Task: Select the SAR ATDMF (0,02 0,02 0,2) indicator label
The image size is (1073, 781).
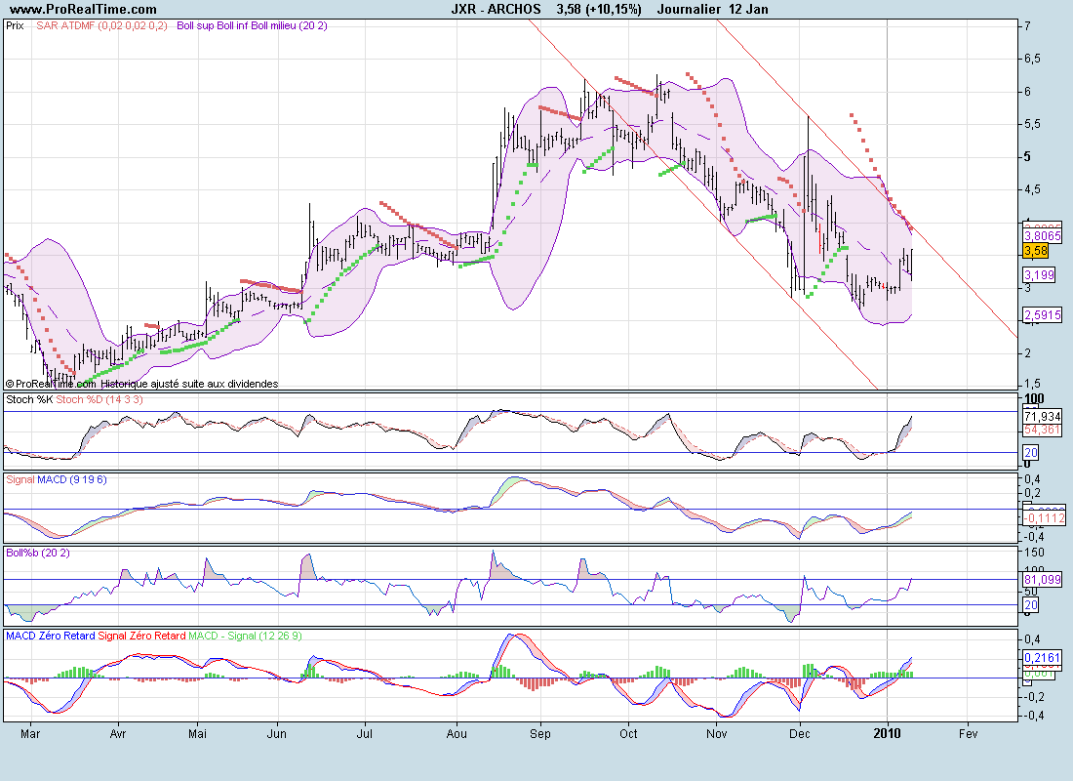Action: pyautogui.click(x=101, y=25)
